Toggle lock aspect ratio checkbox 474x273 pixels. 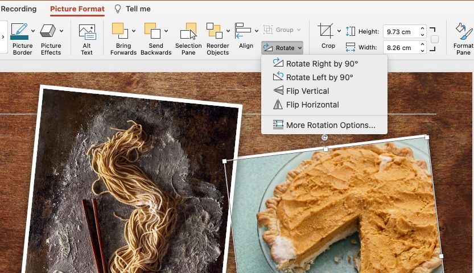(435, 39)
